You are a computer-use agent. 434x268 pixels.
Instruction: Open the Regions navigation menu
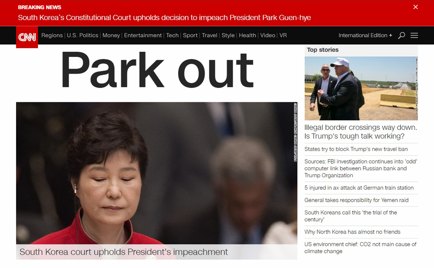click(x=52, y=35)
